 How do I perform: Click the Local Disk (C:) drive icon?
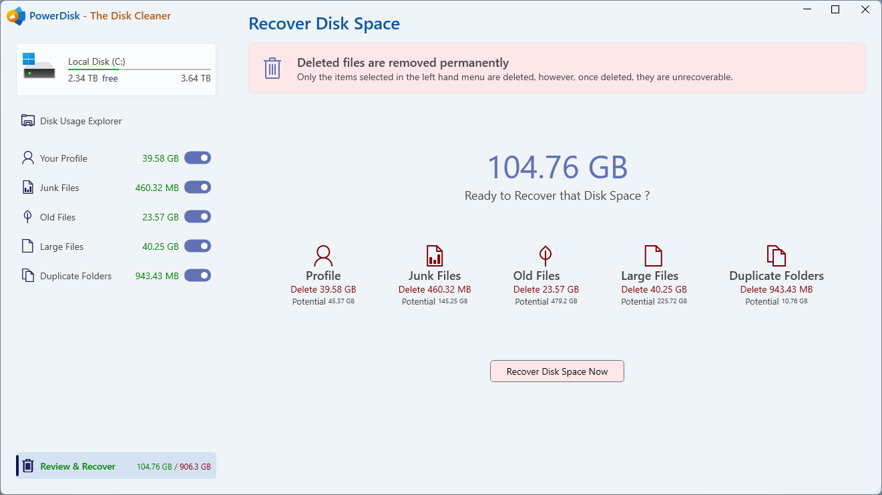pos(39,66)
